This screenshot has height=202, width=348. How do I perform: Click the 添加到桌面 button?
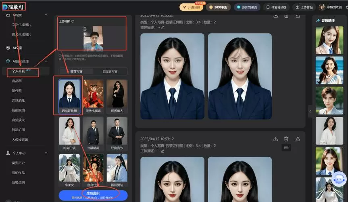click(247, 7)
